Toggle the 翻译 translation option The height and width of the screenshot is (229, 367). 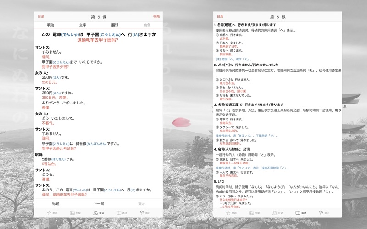click(115, 25)
